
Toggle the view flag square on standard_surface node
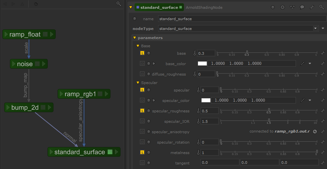[110, 152]
